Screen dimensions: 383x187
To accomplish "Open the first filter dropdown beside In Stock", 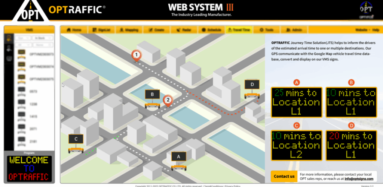I will click(23, 38).
